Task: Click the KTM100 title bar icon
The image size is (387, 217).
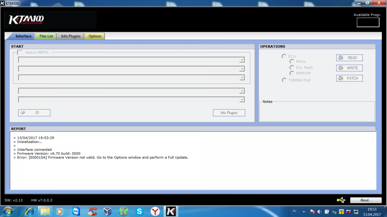Action: (x=3, y=3)
